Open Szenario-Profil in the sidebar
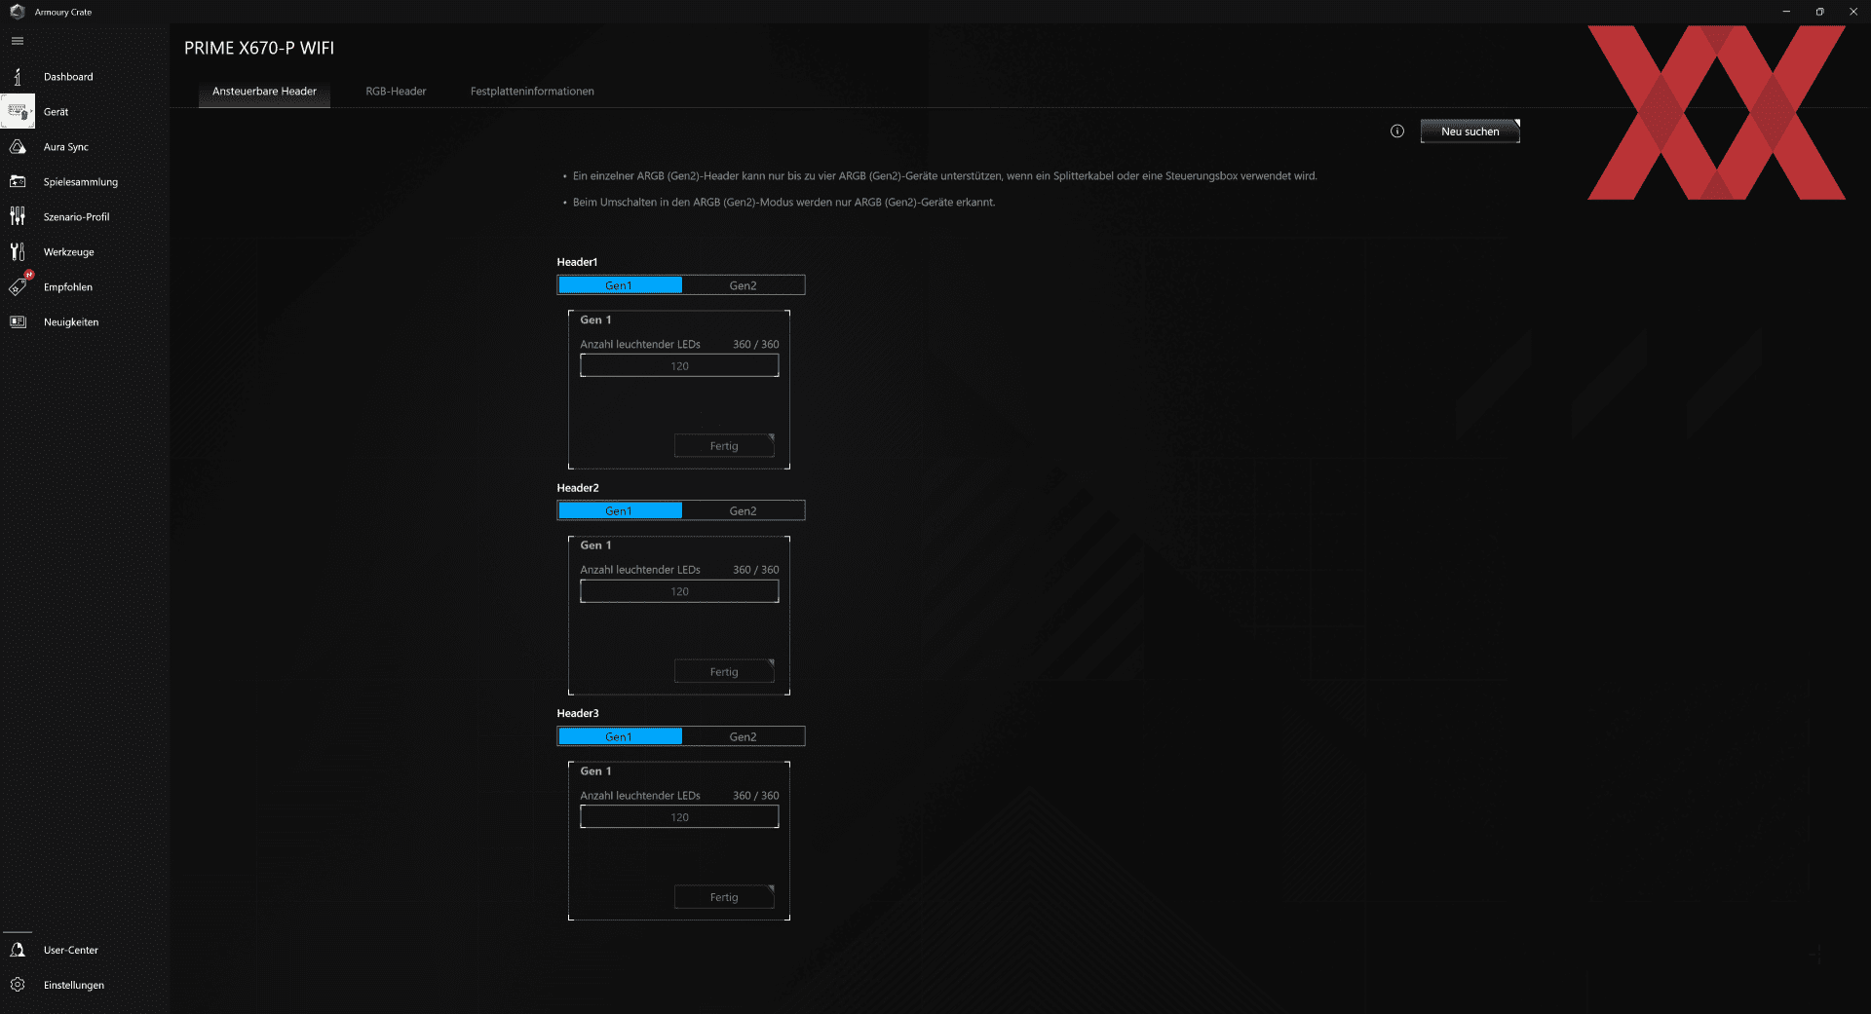 (x=77, y=217)
